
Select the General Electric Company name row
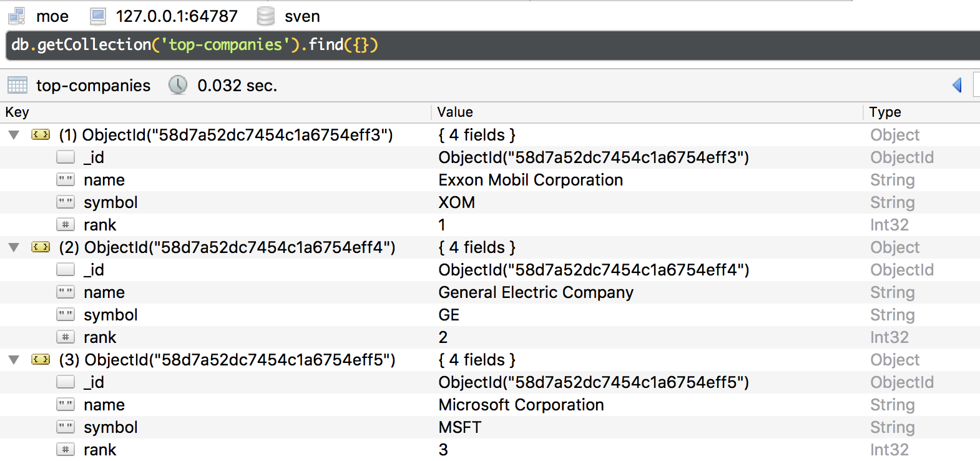[x=536, y=292]
